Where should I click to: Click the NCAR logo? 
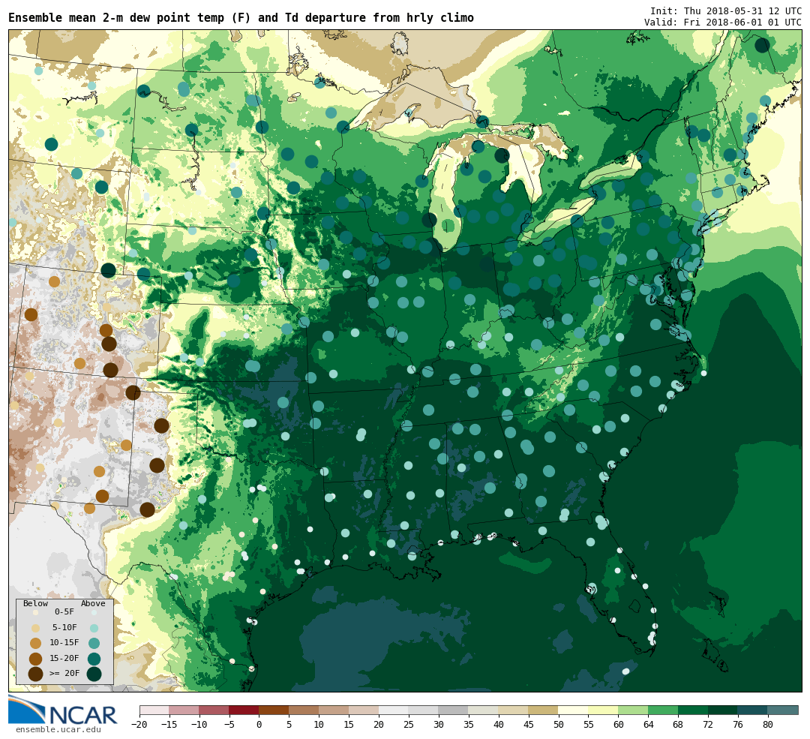[x=63, y=710]
